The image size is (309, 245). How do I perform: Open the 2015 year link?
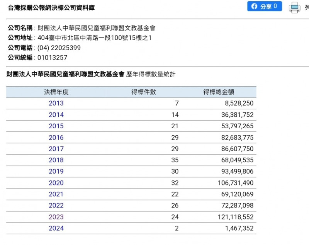point(56,126)
